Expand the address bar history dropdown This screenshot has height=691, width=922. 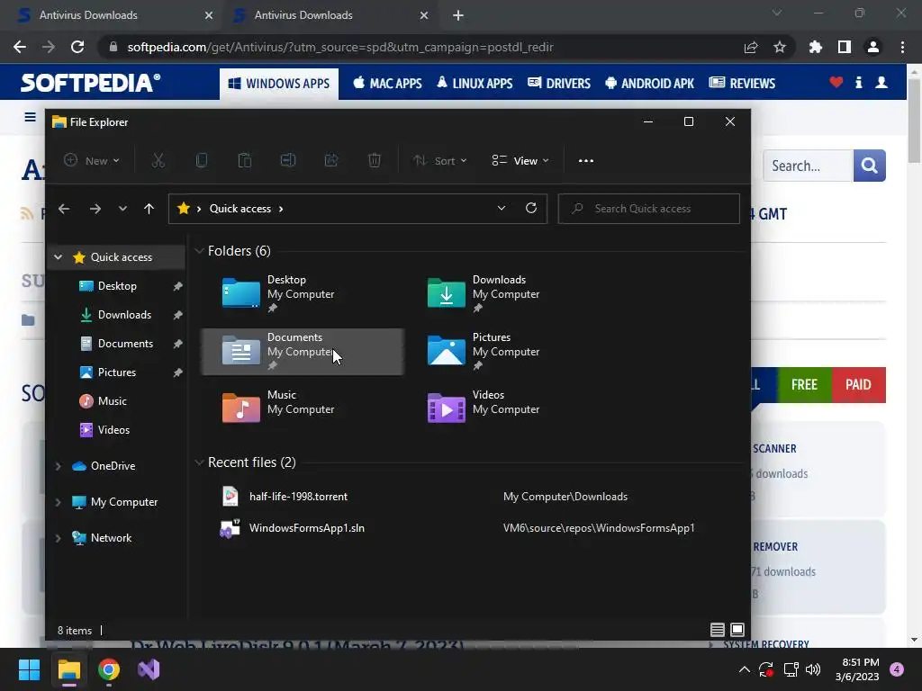coord(501,208)
